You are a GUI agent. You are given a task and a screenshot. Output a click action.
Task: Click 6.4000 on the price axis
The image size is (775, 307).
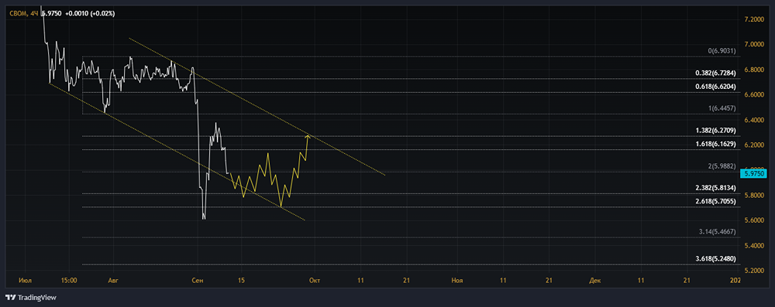coord(754,120)
